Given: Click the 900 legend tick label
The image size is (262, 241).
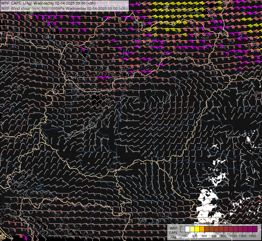Looking at the screenshot, I should pyautogui.click(x=223, y=236).
